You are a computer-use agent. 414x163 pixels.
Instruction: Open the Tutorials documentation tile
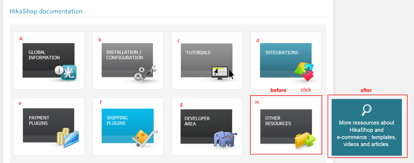click(x=207, y=61)
